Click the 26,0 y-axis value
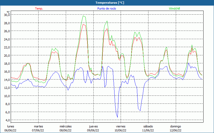214x133 pixels. click(7, 31)
